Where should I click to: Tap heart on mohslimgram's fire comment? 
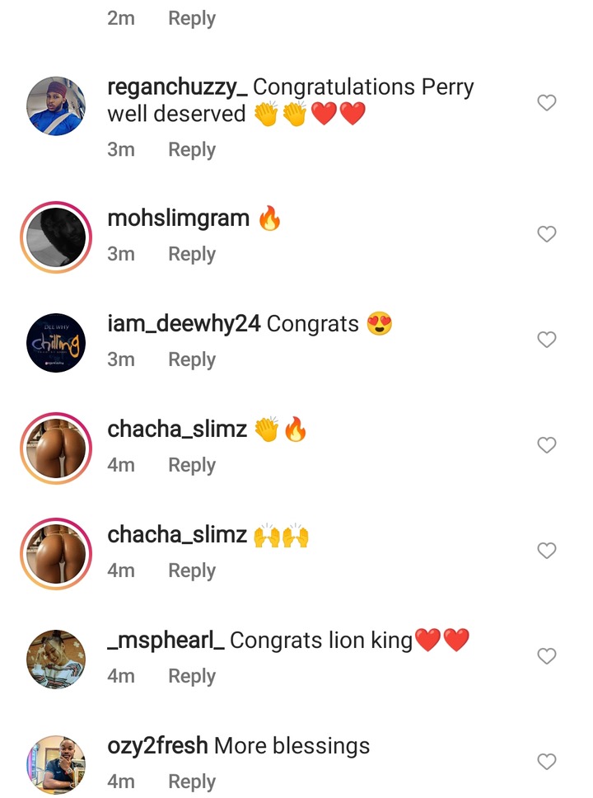(547, 235)
